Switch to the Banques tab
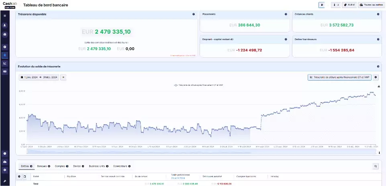 [x=43, y=166]
